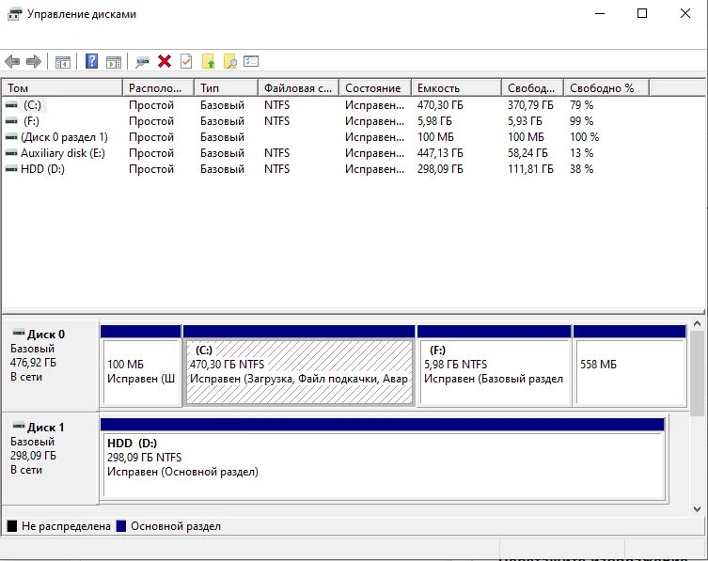Click the Forward arrow toolbar icon
708x561 pixels.
34,61
